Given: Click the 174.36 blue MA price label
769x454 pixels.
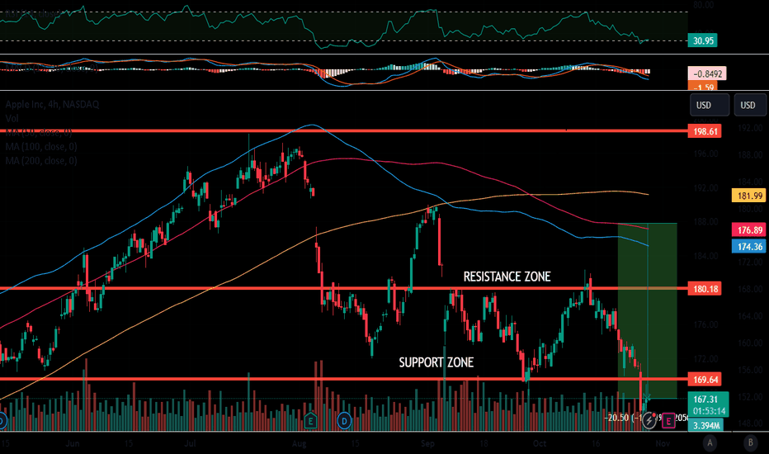Looking at the screenshot, I should coord(749,246).
